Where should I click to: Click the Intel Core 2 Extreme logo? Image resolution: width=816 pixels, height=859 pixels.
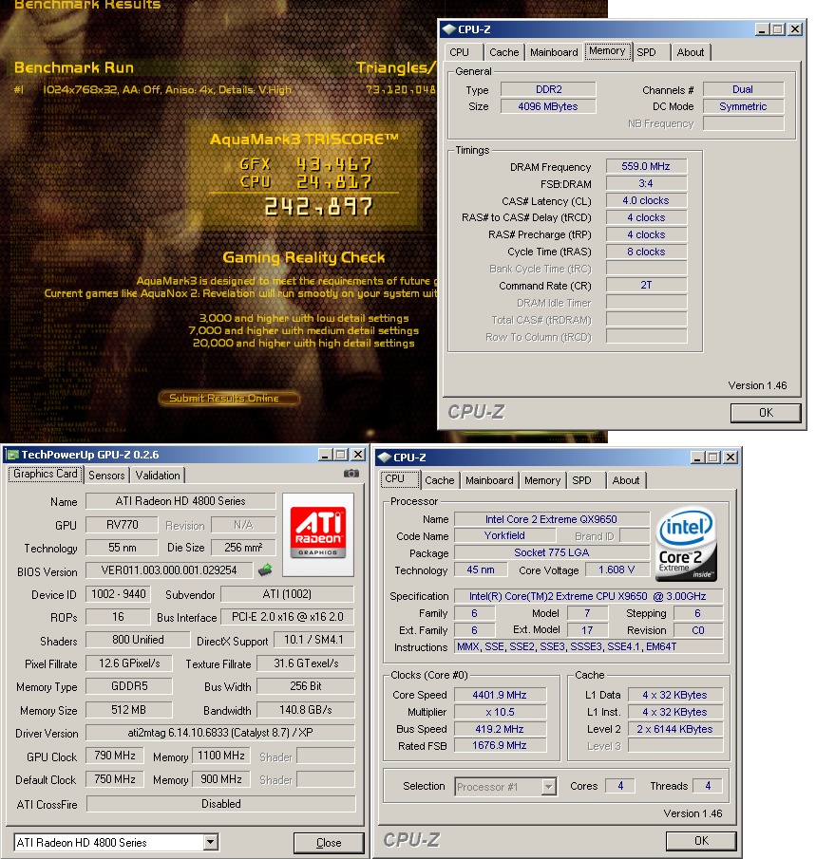pyautogui.click(x=686, y=544)
